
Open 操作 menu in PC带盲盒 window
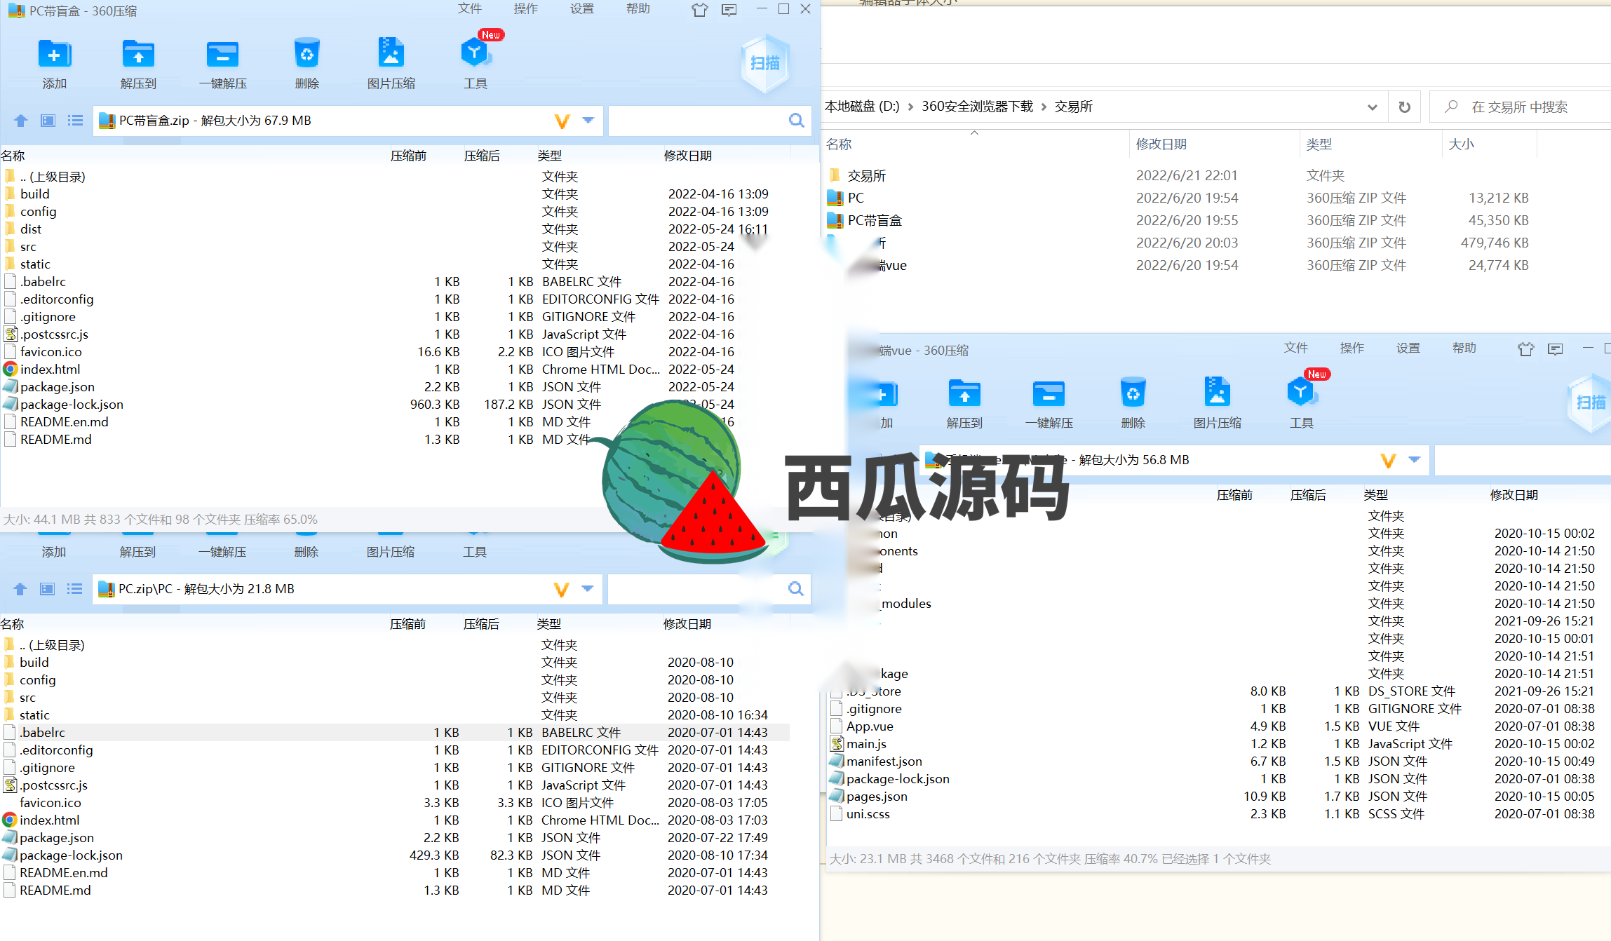(526, 8)
